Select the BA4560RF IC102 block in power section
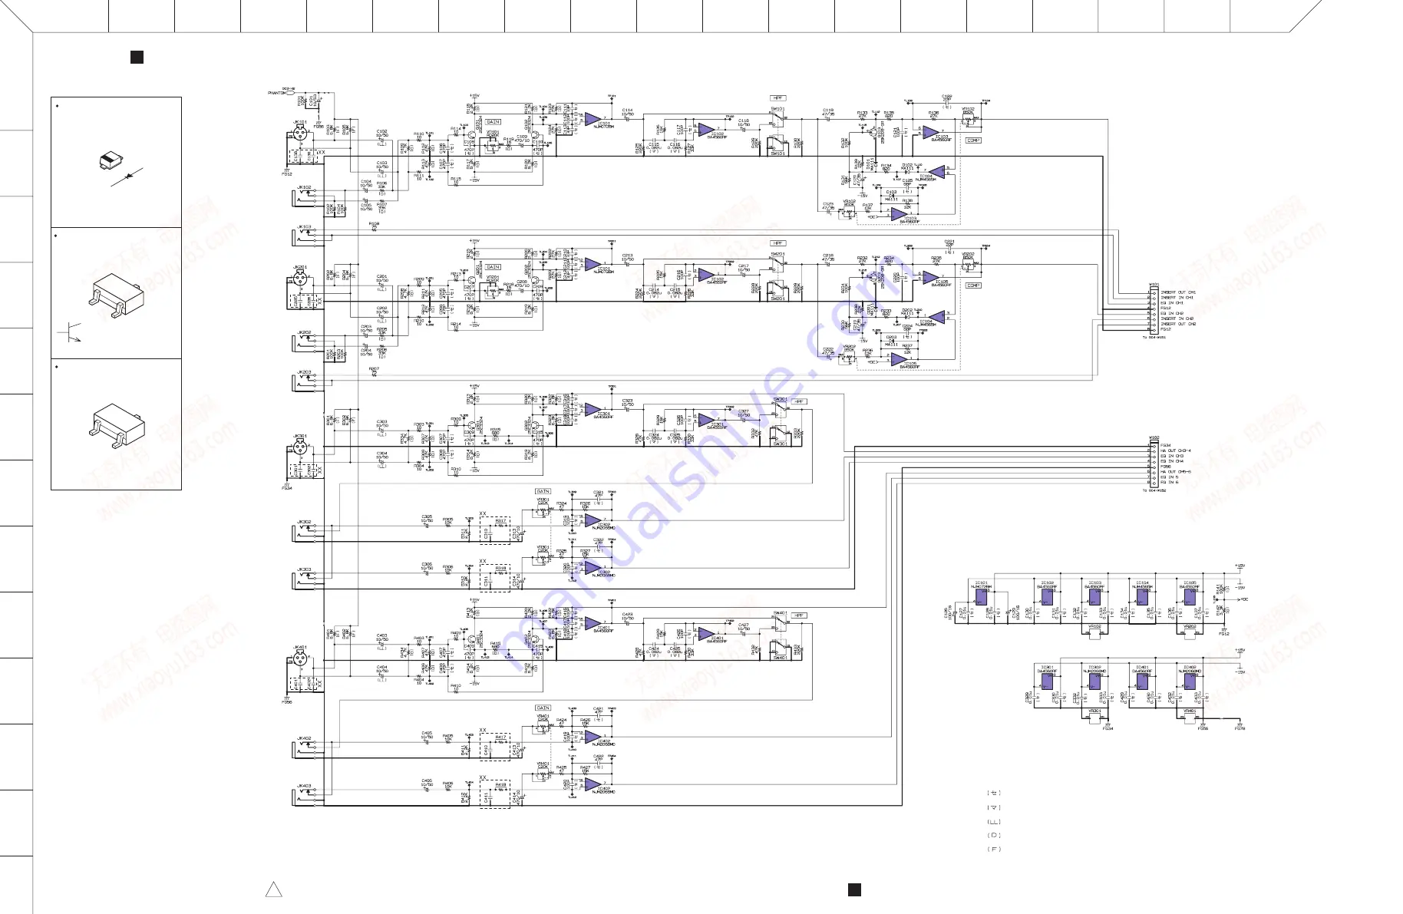 pos(1048,596)
